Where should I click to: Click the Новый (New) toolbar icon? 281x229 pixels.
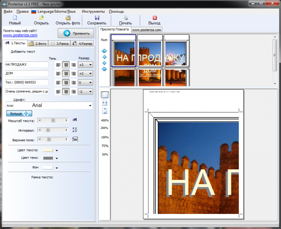[x=15, y=18]
